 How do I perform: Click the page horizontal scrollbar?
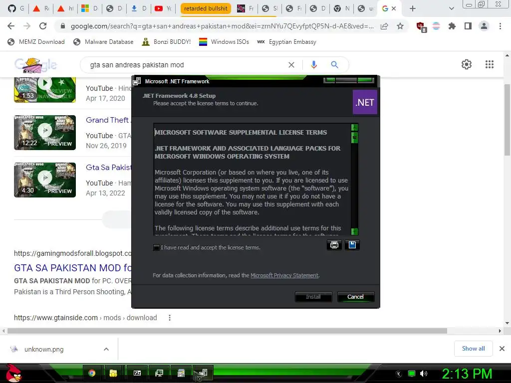coord(227,331)
